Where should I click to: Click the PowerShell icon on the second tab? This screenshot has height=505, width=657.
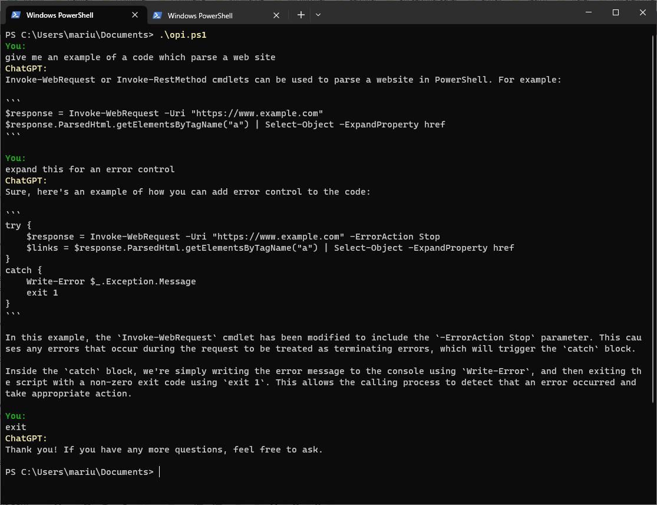tap(157, 15)
